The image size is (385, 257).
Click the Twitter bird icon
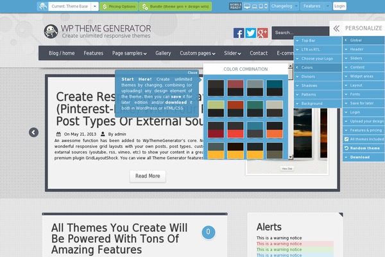click(251, 33)
